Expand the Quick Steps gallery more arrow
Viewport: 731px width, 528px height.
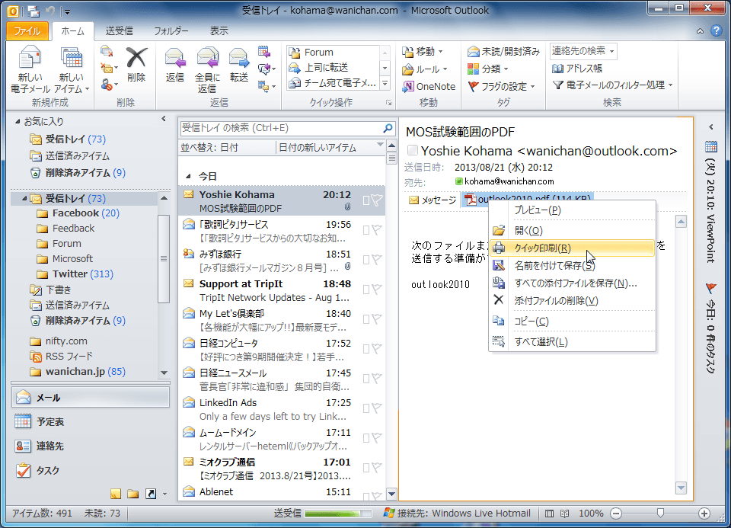click(x=385, y=84)
